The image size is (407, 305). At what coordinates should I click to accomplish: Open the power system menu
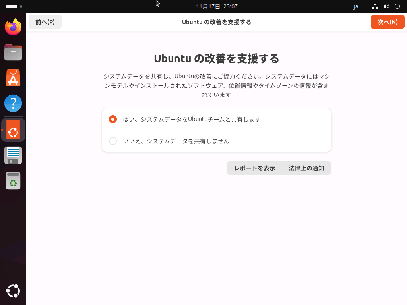[397, 6]
